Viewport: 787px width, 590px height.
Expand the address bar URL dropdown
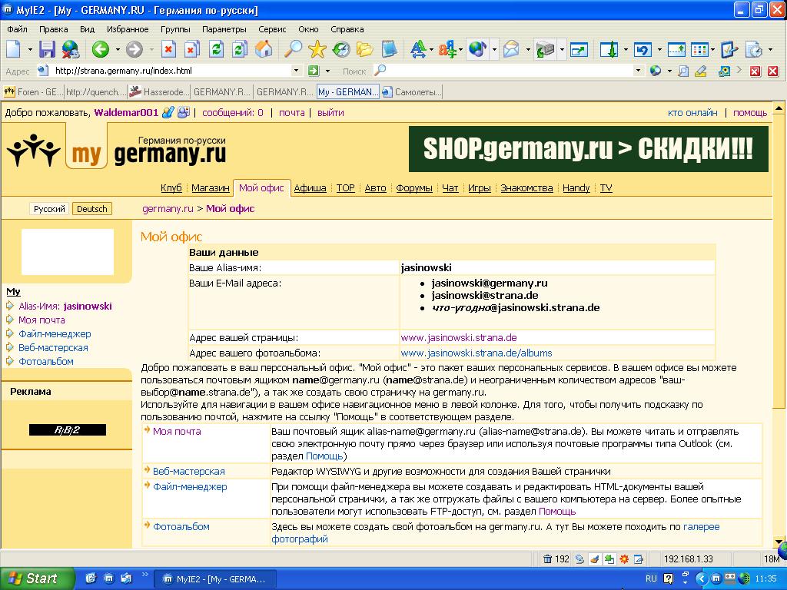pos(296,71)
